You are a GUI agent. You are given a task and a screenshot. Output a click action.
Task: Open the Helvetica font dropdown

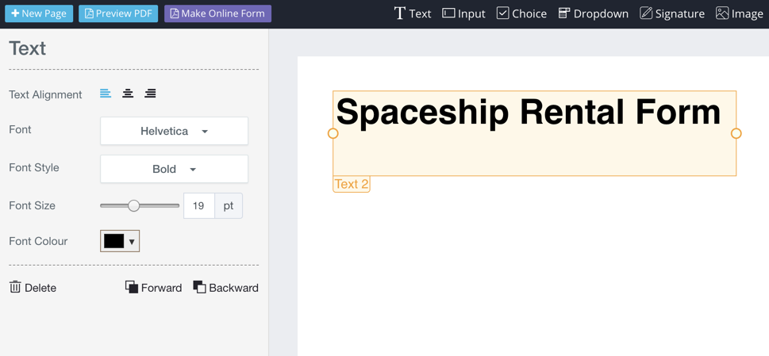coord(174,132)
